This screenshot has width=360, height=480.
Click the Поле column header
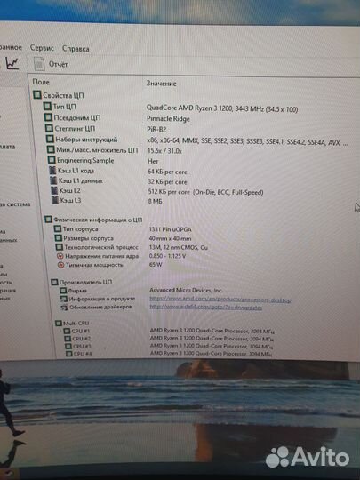coord(41,82)
